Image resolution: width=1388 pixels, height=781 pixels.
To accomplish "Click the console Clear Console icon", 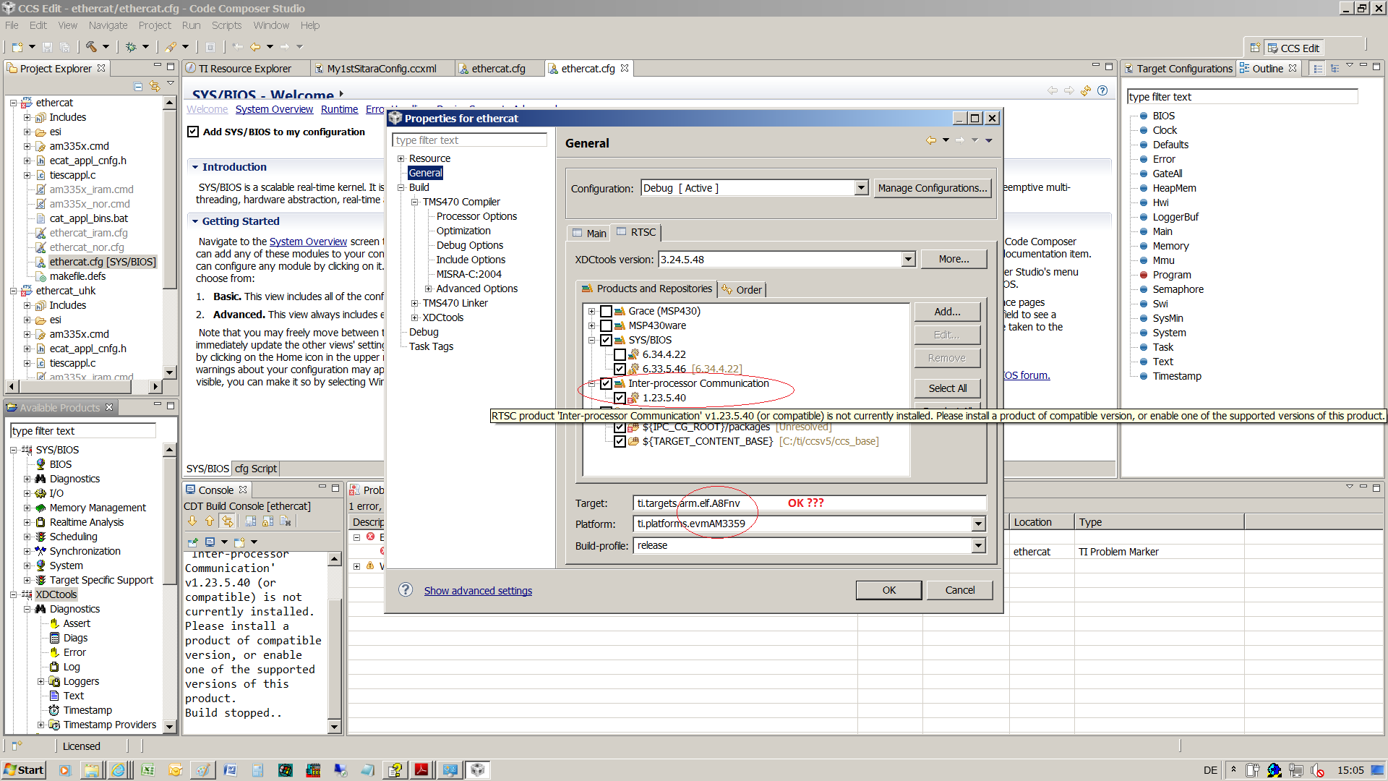I will [286, 521].
